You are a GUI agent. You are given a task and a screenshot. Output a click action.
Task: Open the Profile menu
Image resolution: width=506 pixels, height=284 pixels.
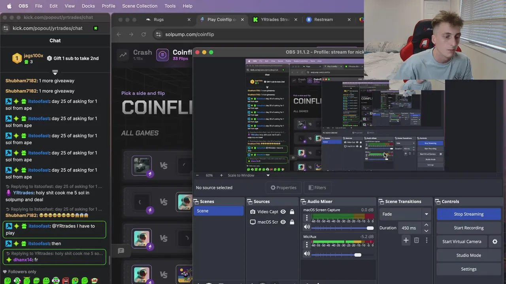108,6
